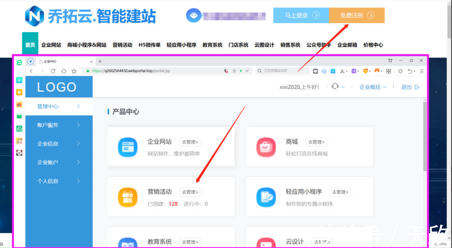Click the 乔拓云 blue N logo
Image resolution: width=452 pixels, height=248 pixels.
34,16
